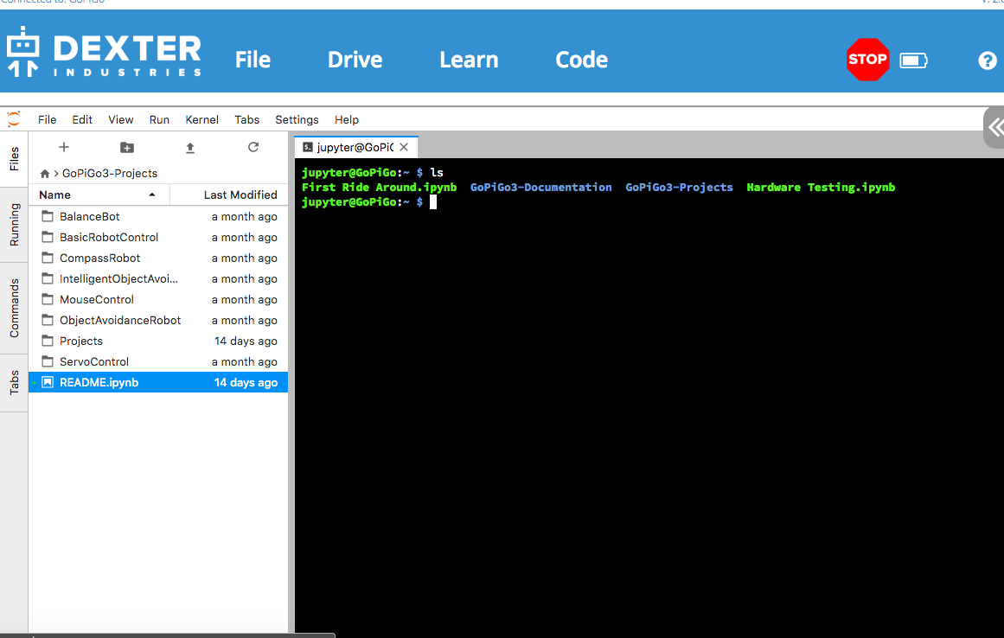Switch to Tabs sidebar tab
This screenshot has width=1004, height=638.
coord(14,383)
